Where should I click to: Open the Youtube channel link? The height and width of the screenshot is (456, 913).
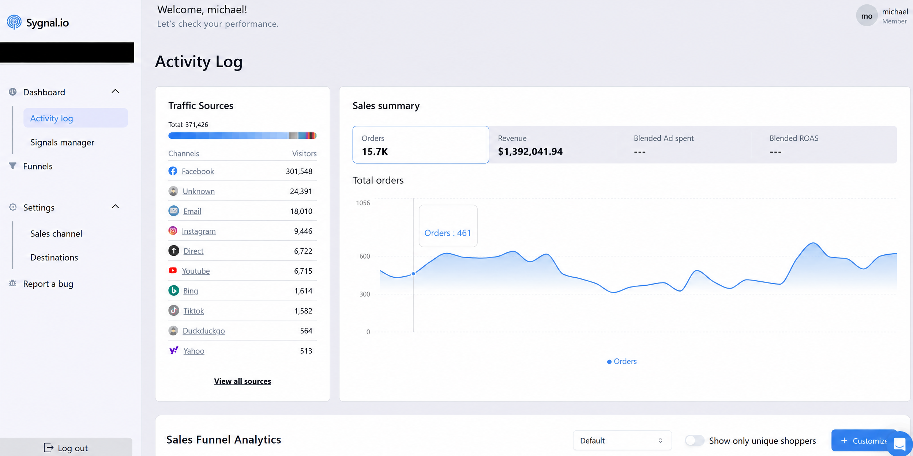[196, 271]
